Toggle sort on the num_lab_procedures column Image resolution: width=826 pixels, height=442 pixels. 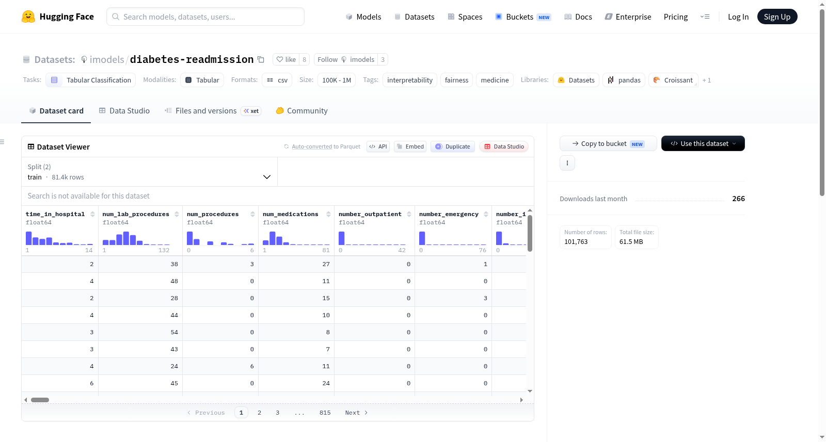point(177,214)
